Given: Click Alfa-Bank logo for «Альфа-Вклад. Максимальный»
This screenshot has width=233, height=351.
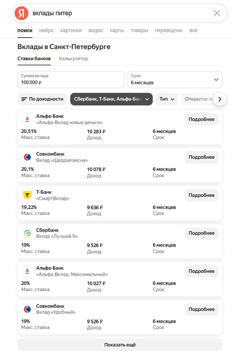Looking at the screenshot, I should pos(27,271).
